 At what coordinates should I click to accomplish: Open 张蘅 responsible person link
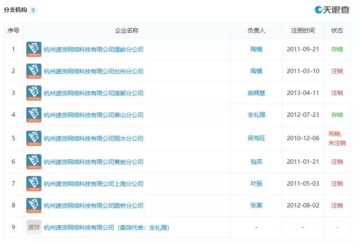click(x=256, y=205)
